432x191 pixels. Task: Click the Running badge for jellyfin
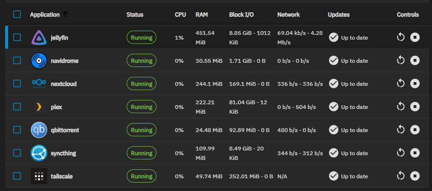tap(141, 38)
